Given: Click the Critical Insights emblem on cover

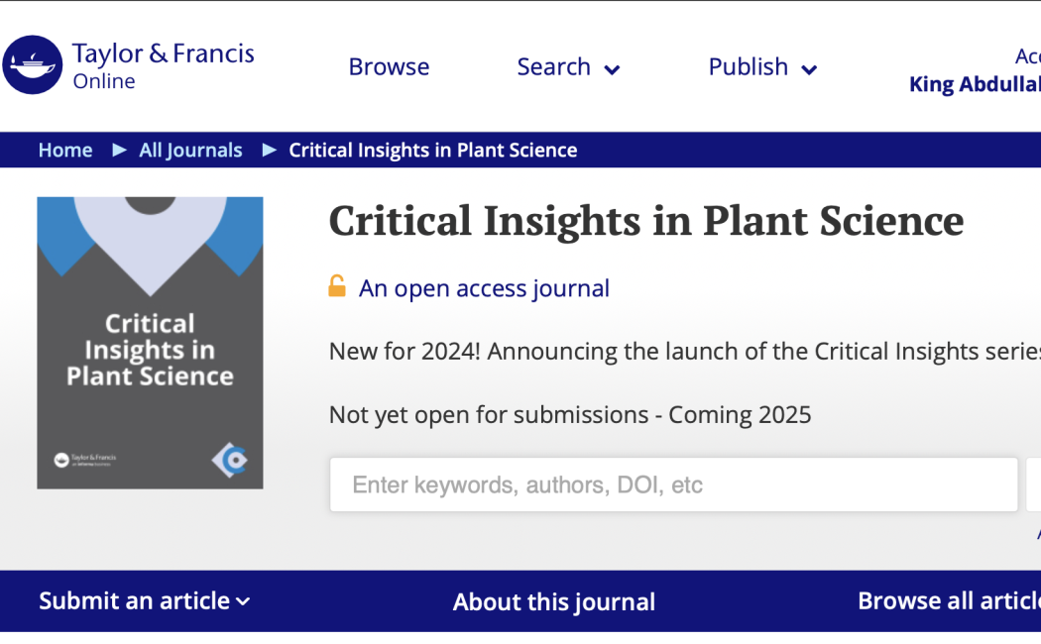Looking at the screenshot, I should [x=229, y=460].
